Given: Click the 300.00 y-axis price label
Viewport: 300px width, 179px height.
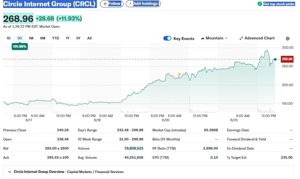Looking at the screenshot, I should tap(287, 48).
